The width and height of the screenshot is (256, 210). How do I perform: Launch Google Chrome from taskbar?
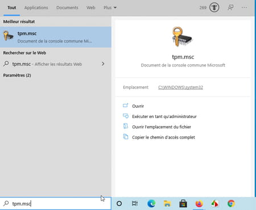pyautogui.click(x=231, y=204)
